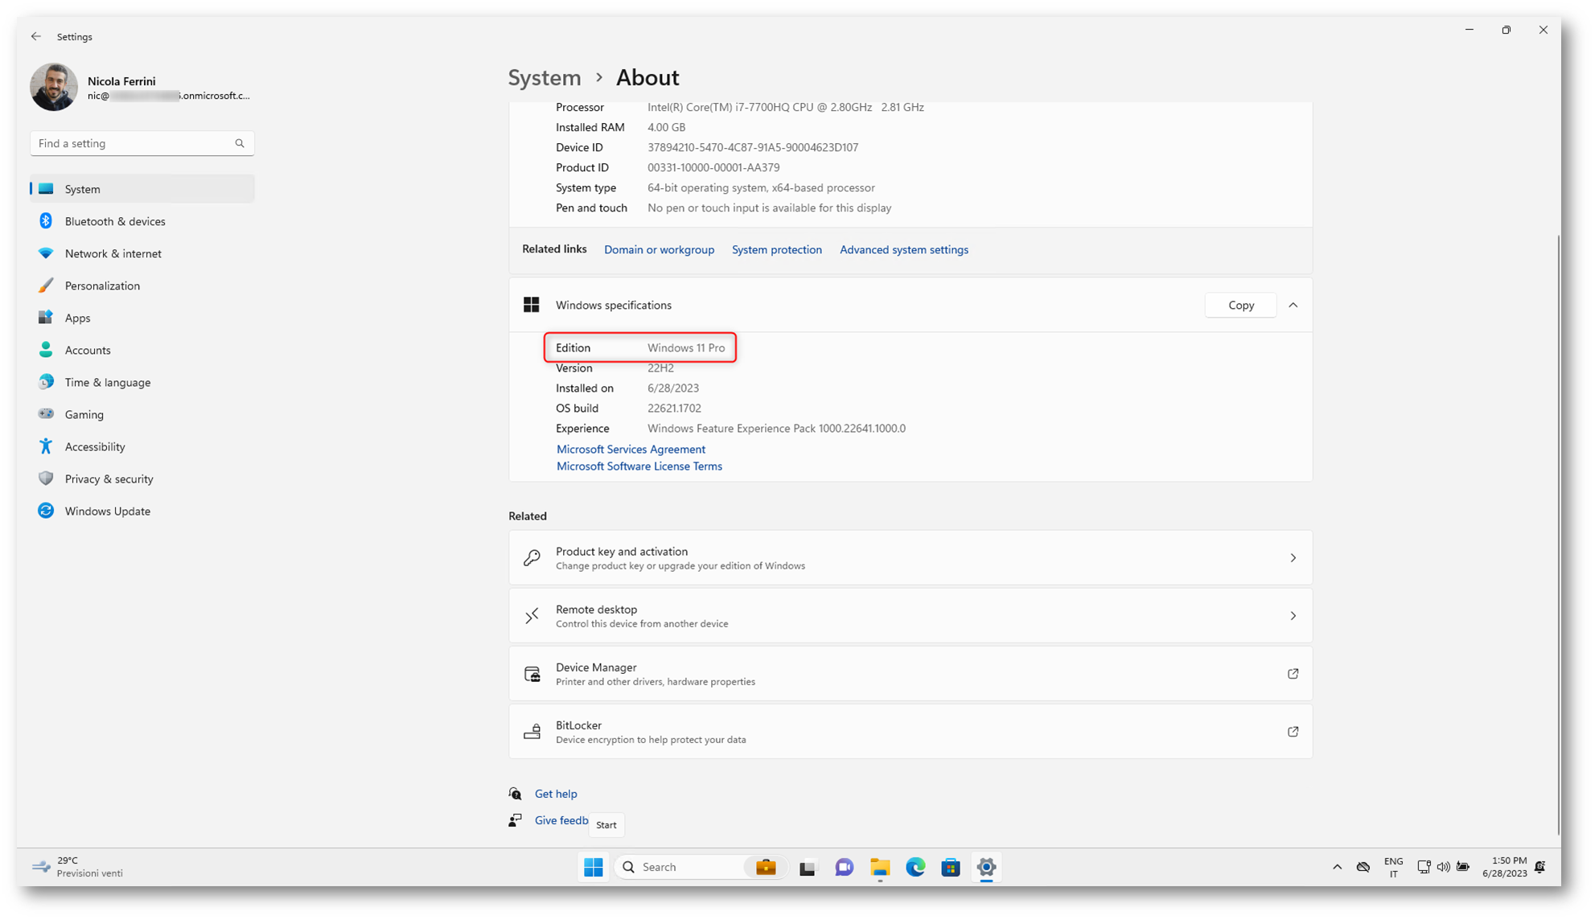Open File Explorer on the taskbar

(x=879, y=867)
